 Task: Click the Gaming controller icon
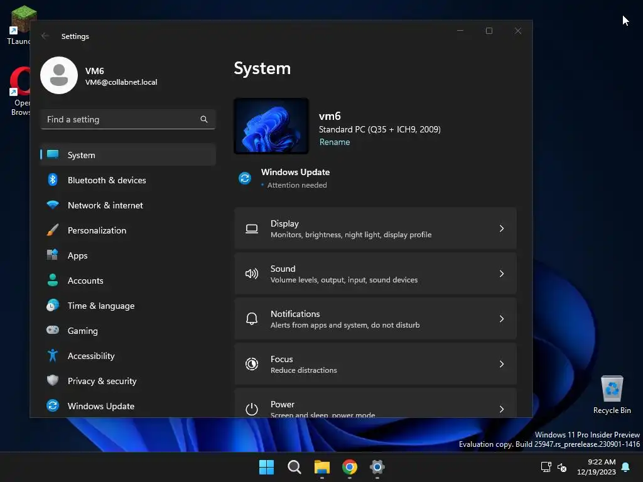click(x=53, y=330)
